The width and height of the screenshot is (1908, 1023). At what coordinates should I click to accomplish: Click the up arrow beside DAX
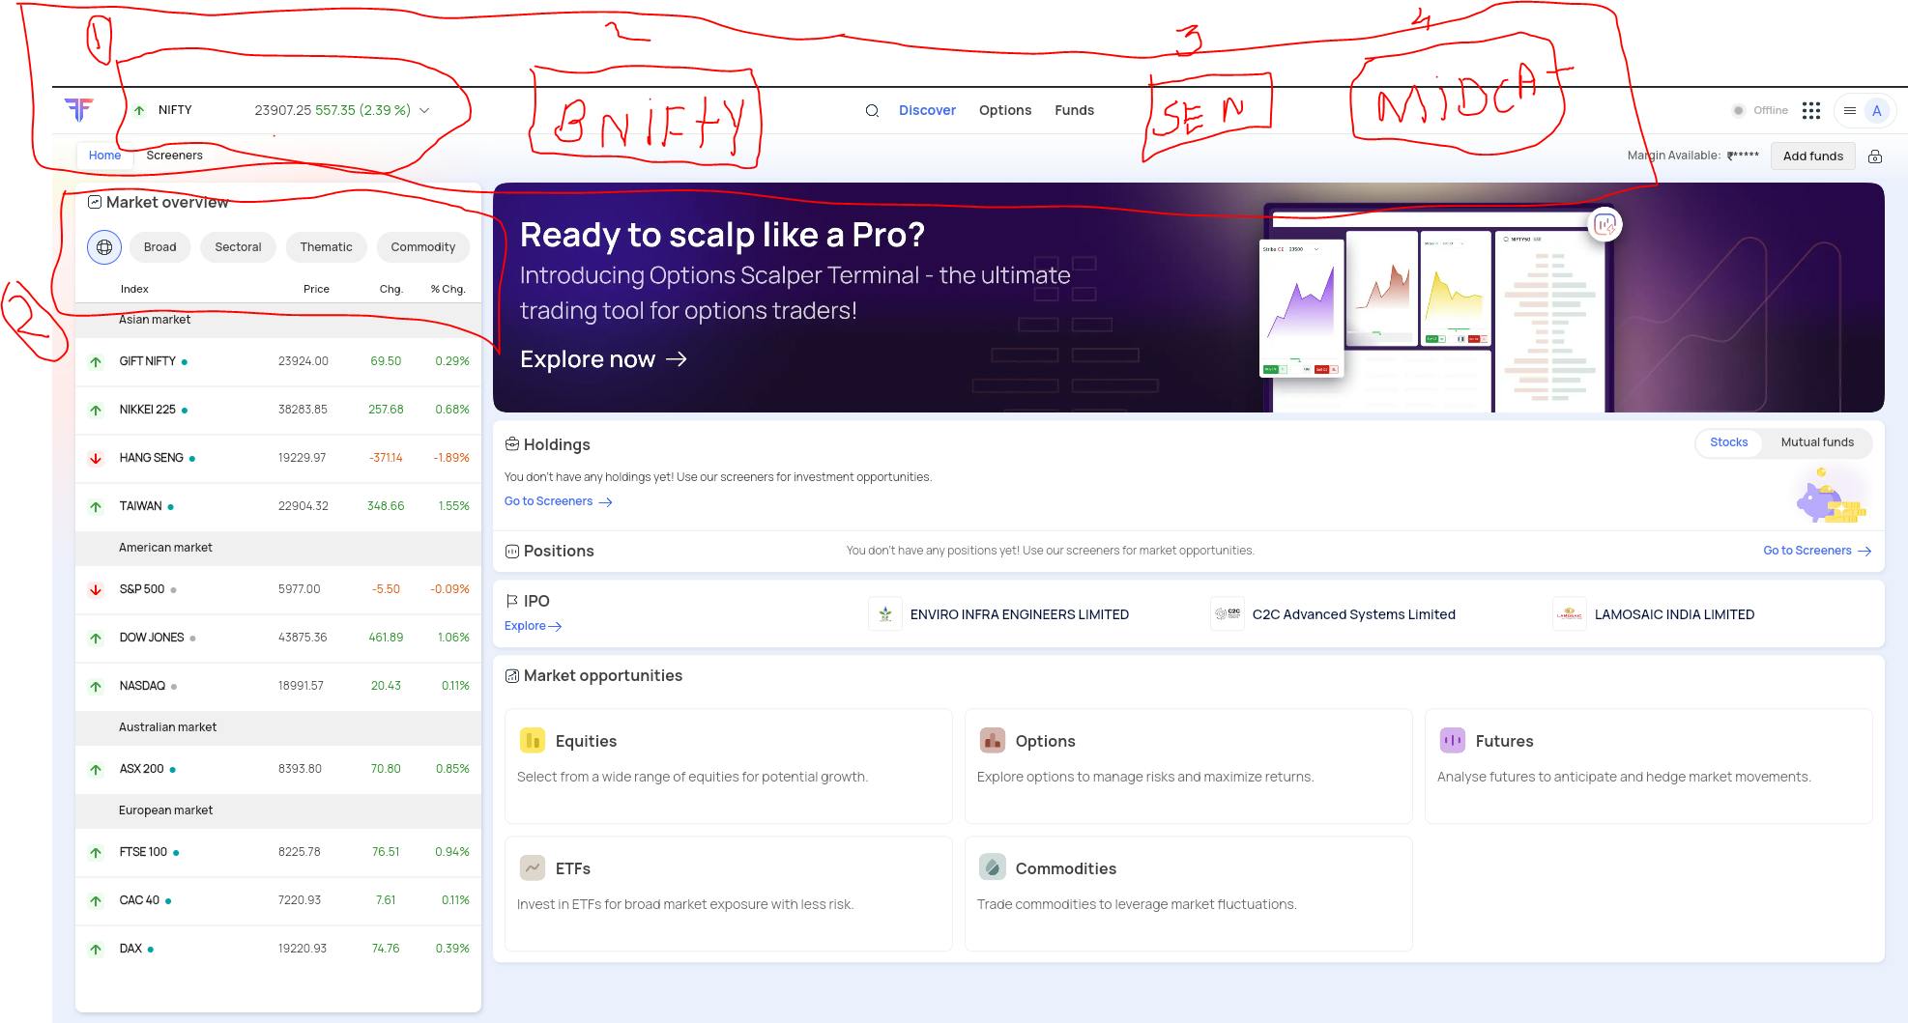tap(96, 950)
